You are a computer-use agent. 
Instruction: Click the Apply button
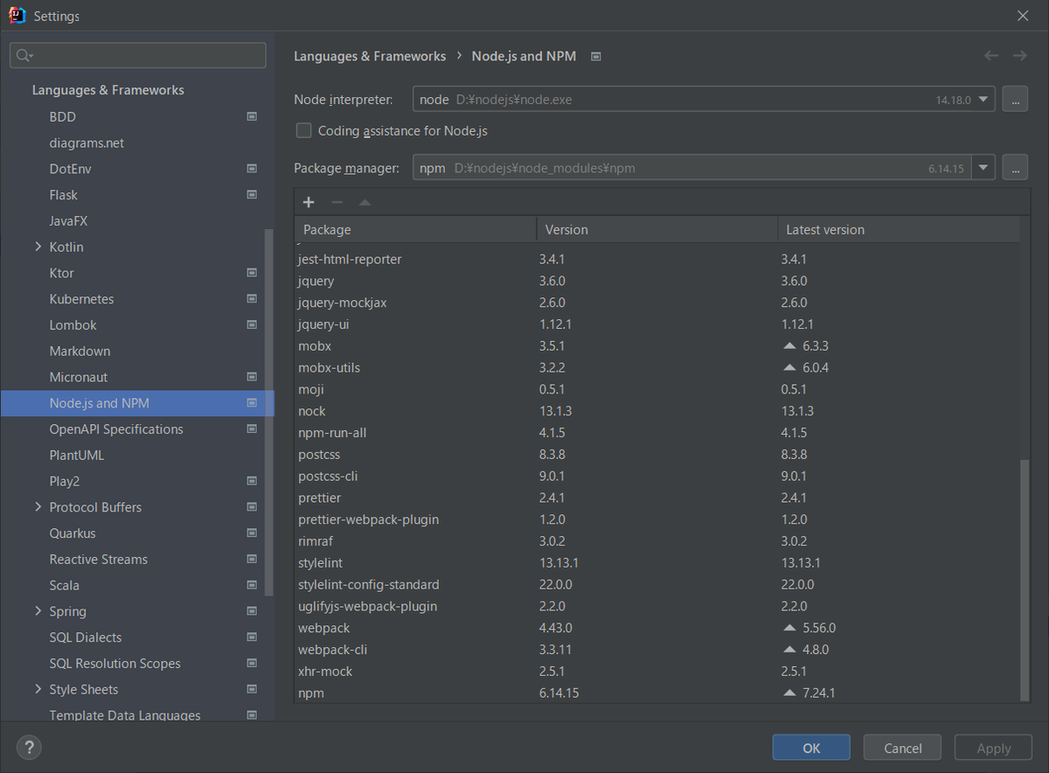tap(993, 748)
